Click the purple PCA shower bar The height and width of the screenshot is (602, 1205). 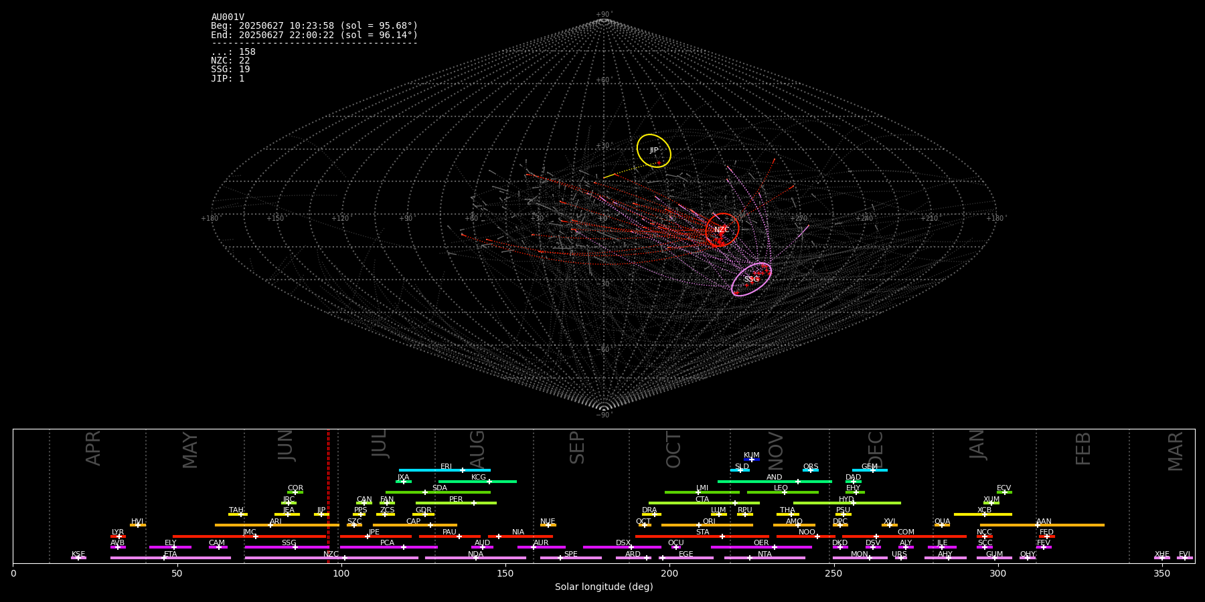point(388,547)
